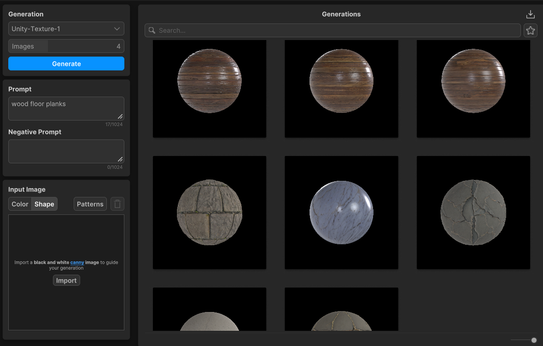Open the Unity-Texture-1 model dropdown

tap(66, 29)
